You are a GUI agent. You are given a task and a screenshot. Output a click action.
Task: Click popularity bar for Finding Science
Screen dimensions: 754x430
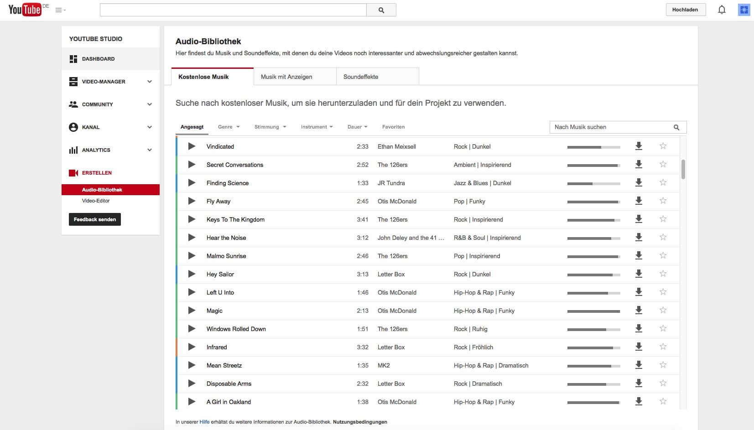click(593, 184)
